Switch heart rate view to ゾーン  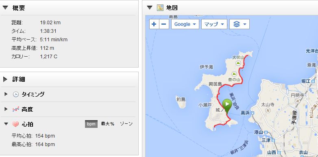(x=126, y=124)
